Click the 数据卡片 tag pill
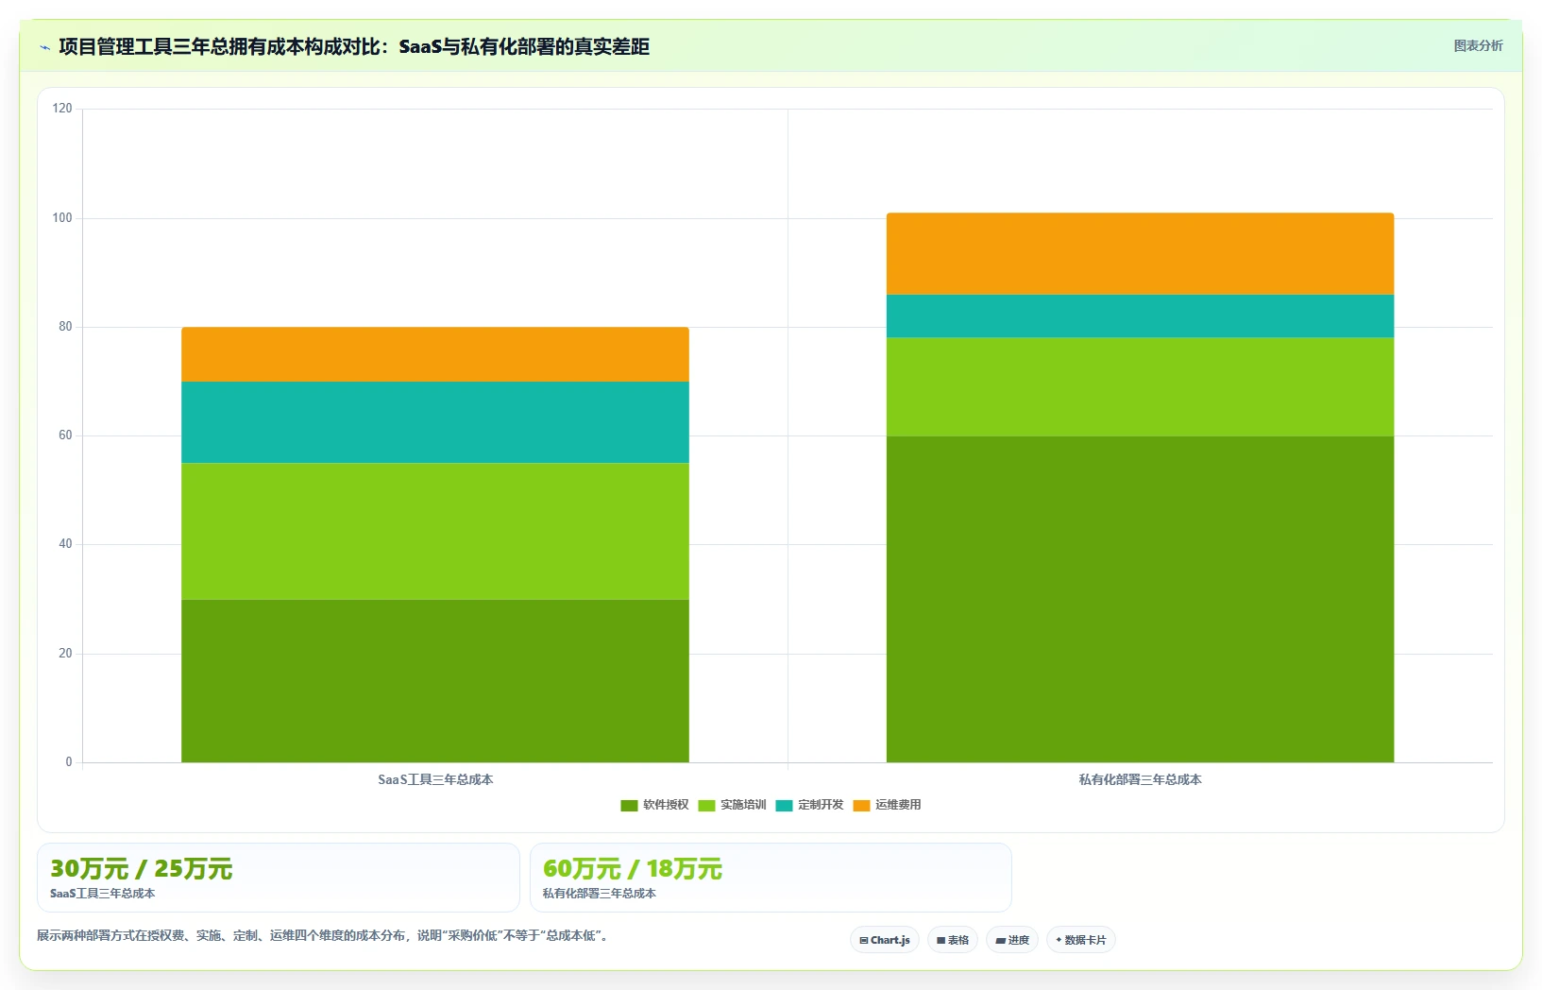Image resolution: width=1542 pixels, height=990 pixels. (x=1081, y=940)
